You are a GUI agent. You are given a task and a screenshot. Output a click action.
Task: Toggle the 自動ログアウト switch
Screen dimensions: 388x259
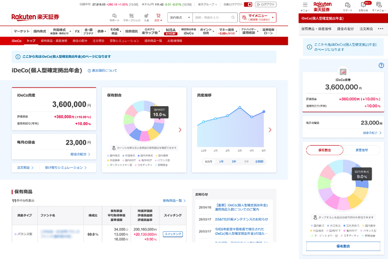(248, 4)
